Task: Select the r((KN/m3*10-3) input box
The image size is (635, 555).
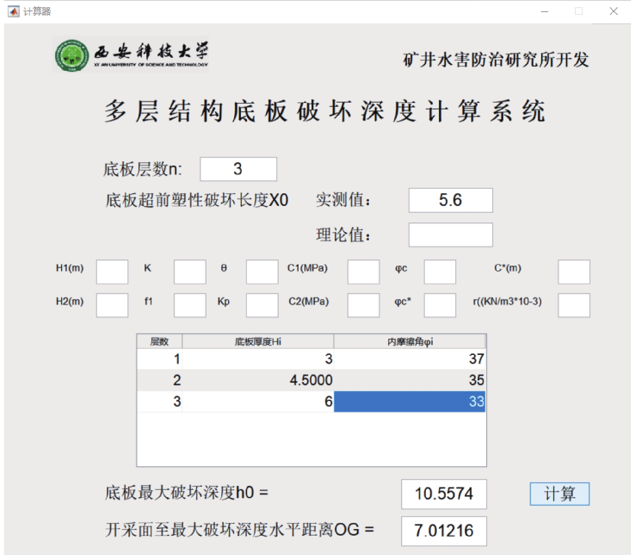Action: click(574, 305)
